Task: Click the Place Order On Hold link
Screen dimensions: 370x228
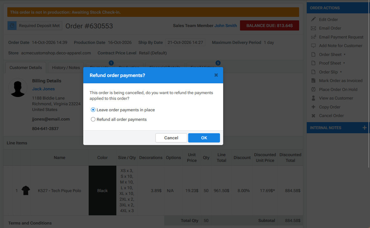Action: (x=338, y=89)
